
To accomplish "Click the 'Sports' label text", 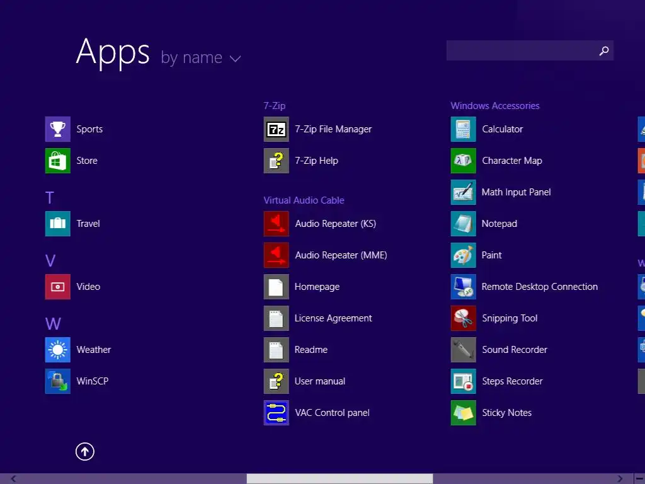I will 89,129.
